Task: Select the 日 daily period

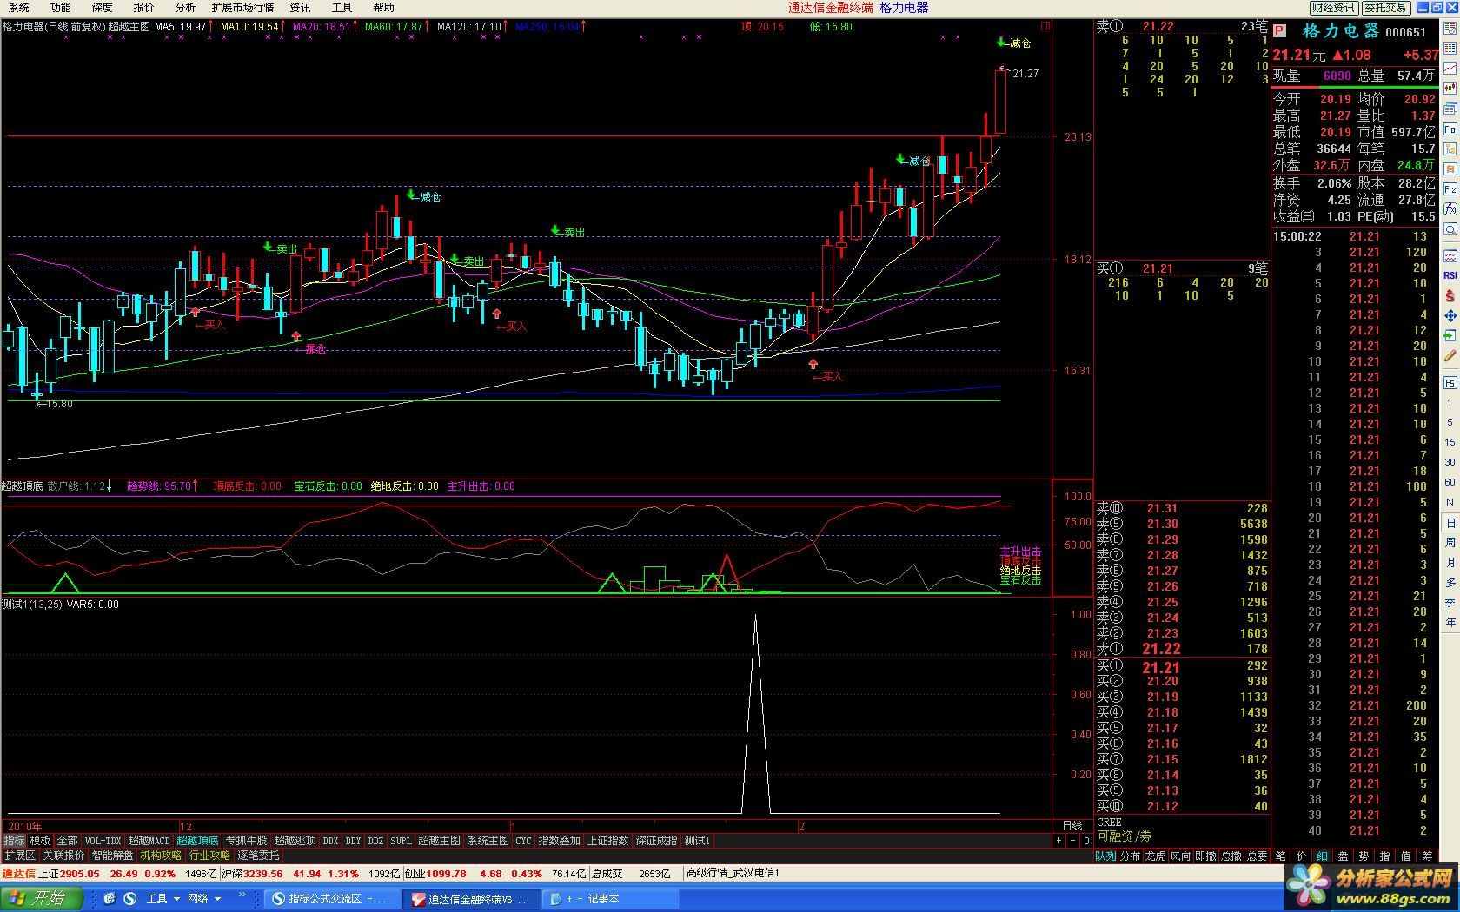Action: [1450, 522]
